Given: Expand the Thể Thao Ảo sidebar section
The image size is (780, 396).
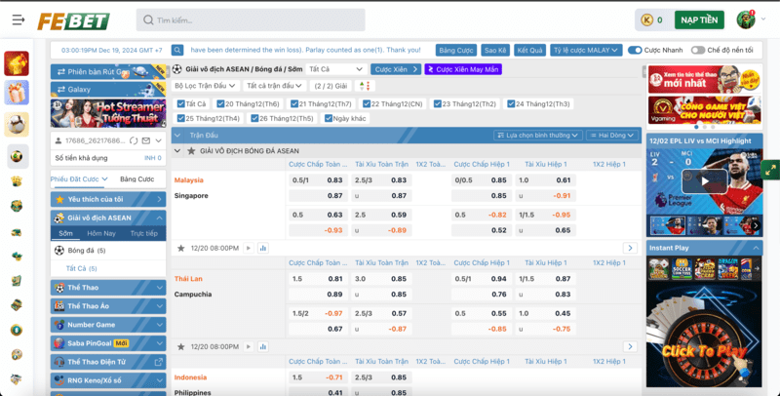Looking at the screenshot, I should pyautogui.click(x=107, y=305).
